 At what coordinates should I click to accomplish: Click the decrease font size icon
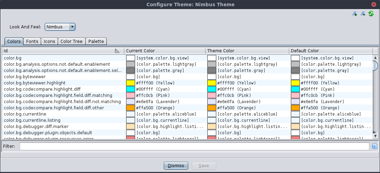tap(363, 14)
